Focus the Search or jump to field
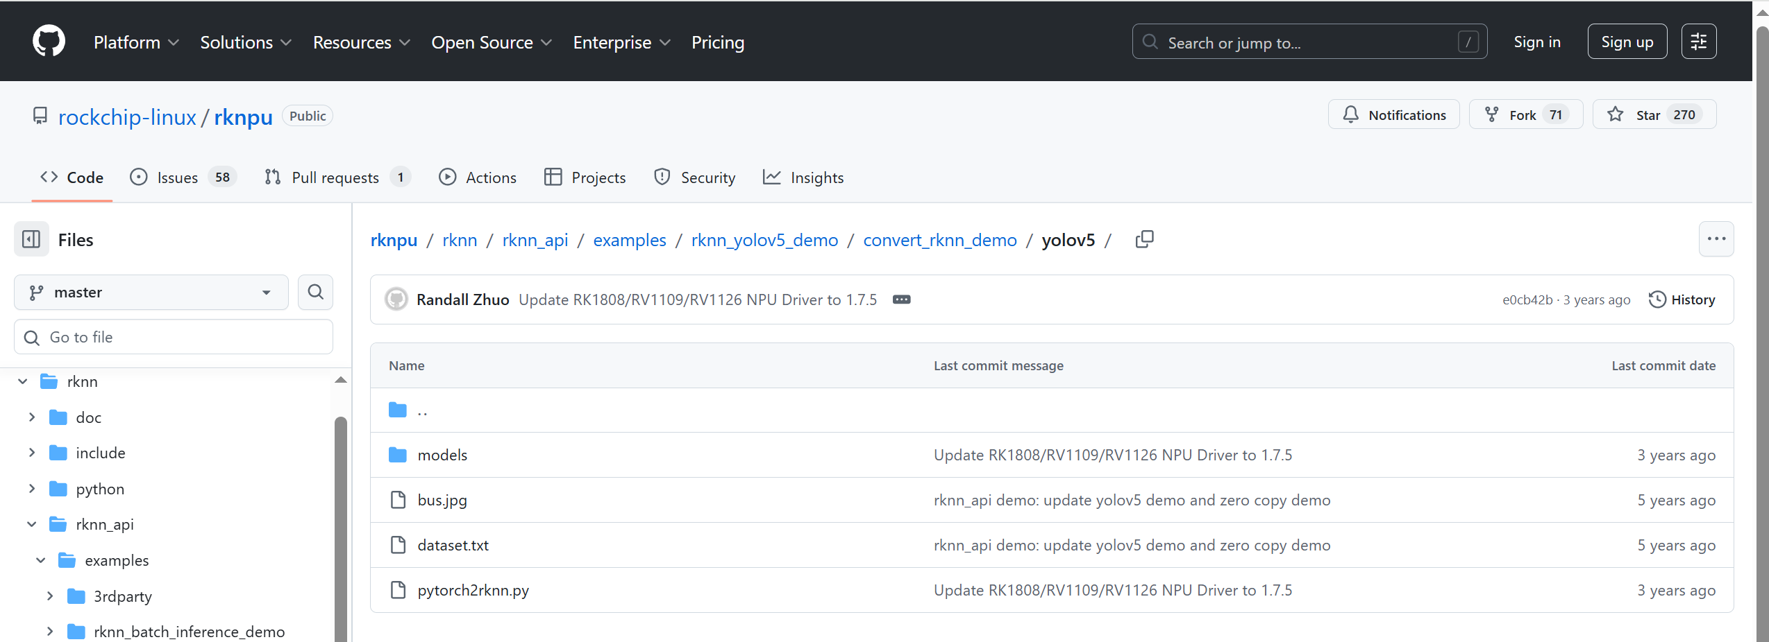Viewport: 1769px width, 642px height. click(x=1309, y=42)
